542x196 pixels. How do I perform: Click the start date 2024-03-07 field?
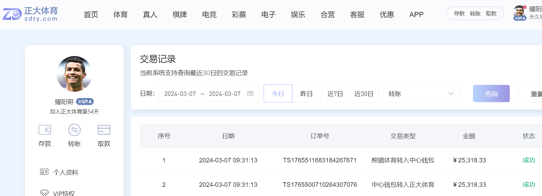coord(180,94)
